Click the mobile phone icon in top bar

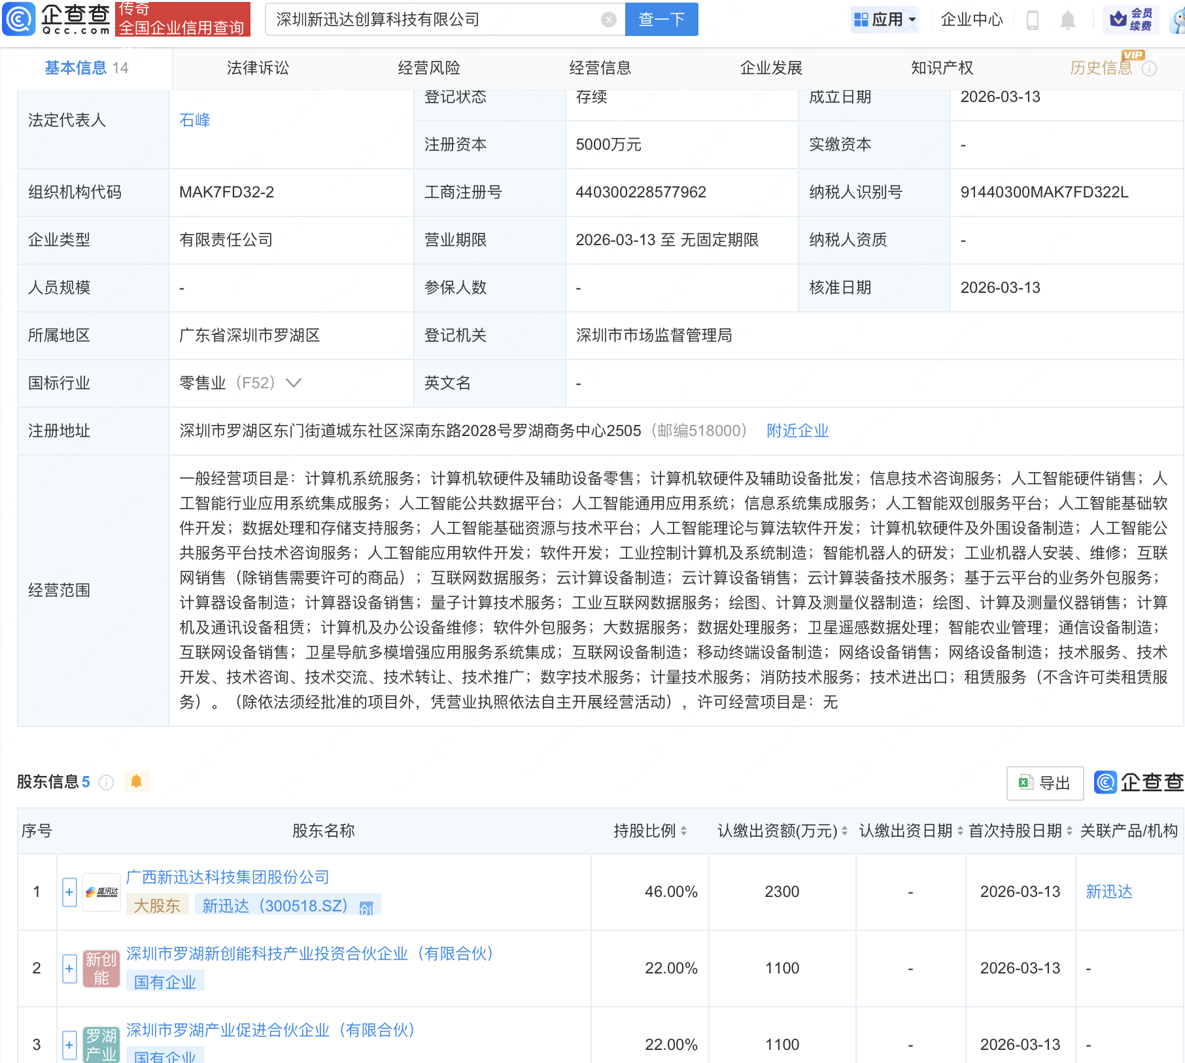pyautogui.click(x=1033, y=20)
